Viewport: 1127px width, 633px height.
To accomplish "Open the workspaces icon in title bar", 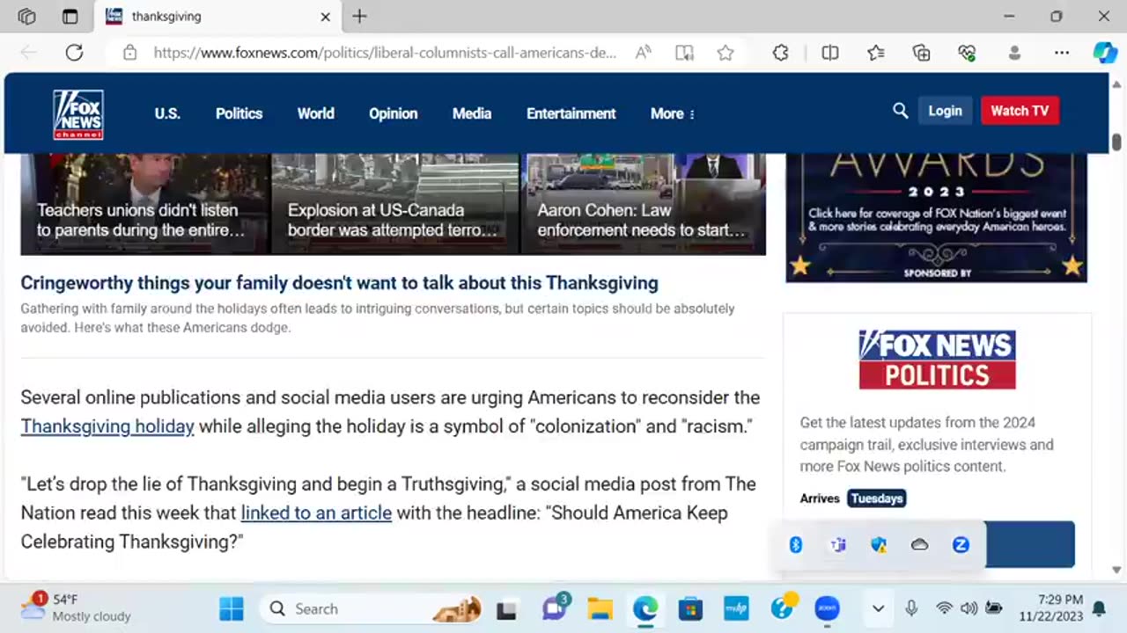I will pyautogui.click(x=26, y=16).
